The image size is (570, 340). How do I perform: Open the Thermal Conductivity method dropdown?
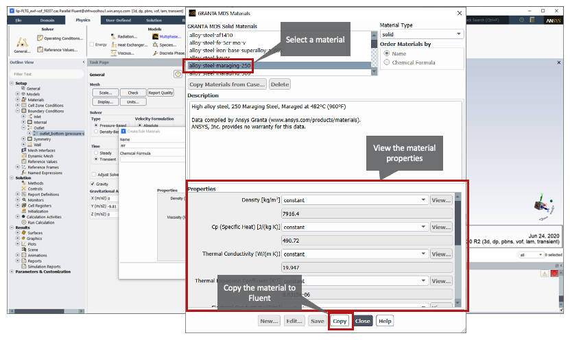coord(354,254)
